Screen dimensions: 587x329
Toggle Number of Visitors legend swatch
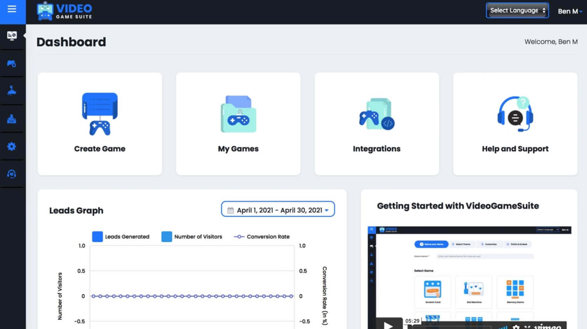(x=167, y=237)
